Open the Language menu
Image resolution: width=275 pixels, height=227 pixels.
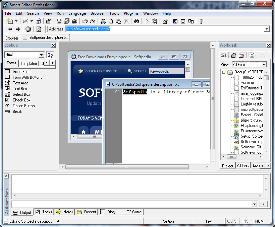(77, 13)
